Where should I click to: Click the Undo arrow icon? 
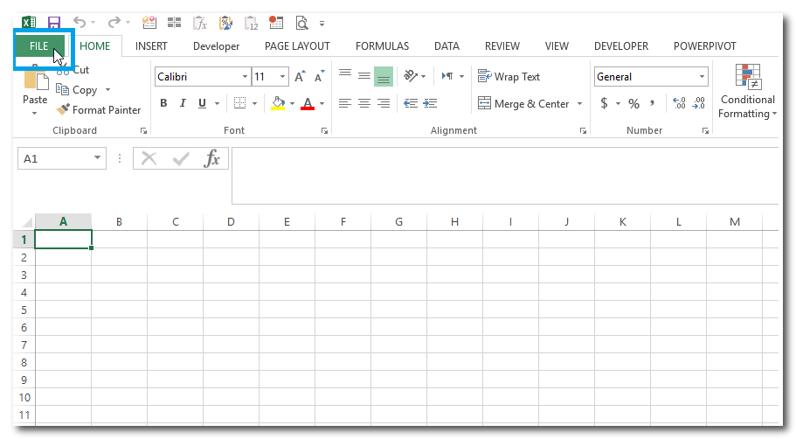click(80, 23)
